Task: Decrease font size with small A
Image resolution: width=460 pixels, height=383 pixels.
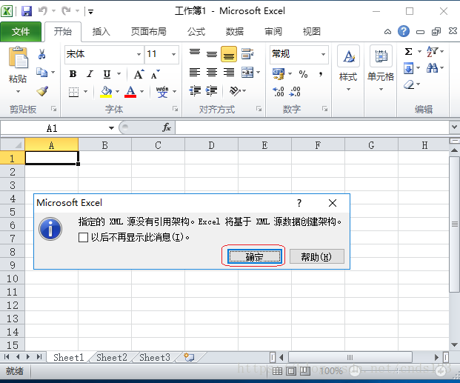Action: tap(156, 74)
